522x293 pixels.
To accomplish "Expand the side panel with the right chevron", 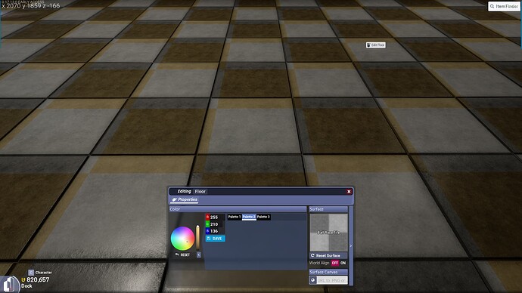I will tap(350, 246).
